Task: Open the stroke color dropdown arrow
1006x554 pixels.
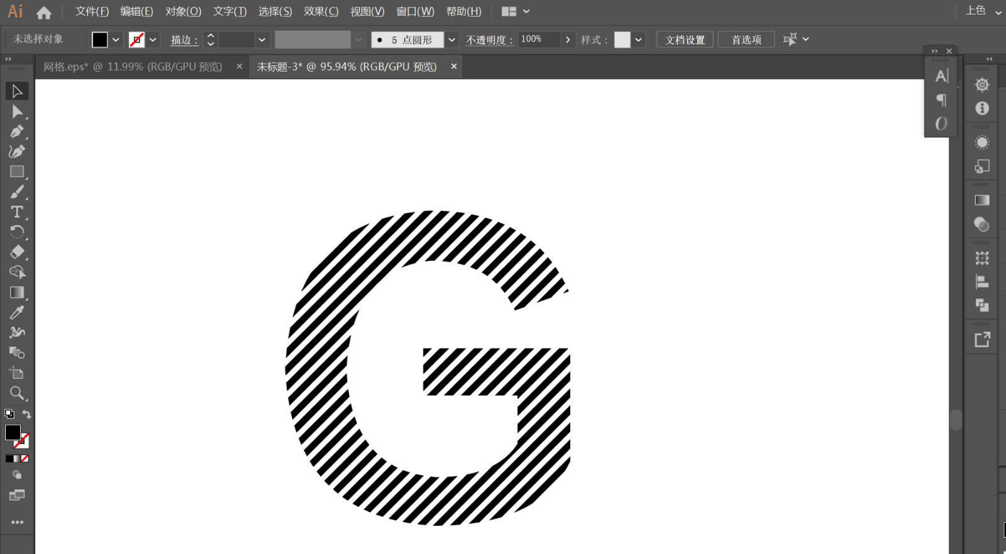Action: 153,40
